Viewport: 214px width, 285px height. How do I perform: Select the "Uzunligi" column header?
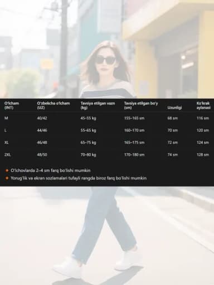174,107
